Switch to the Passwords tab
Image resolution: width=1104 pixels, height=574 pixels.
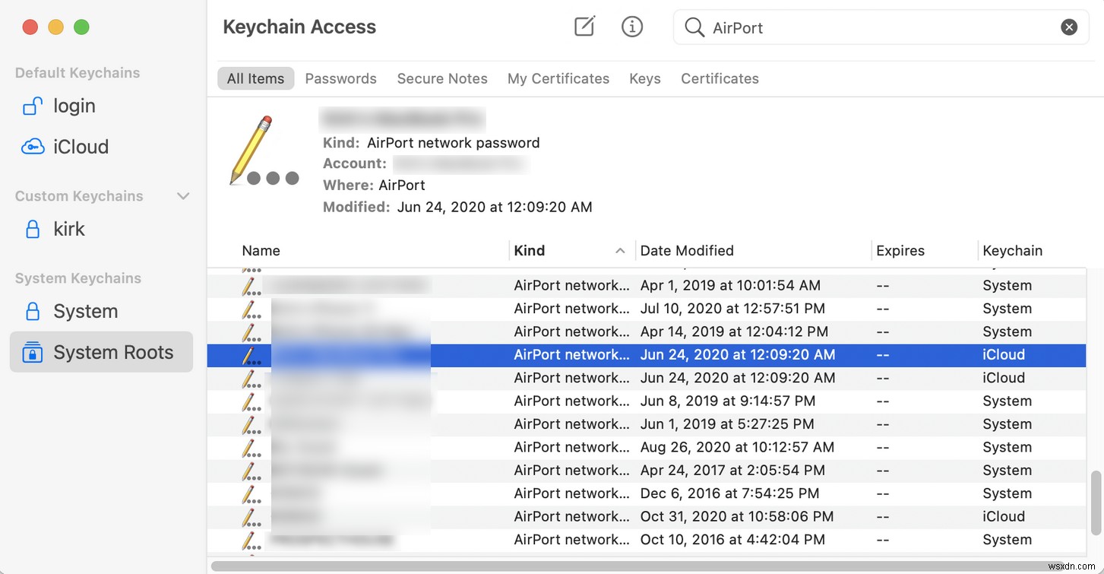340,78
